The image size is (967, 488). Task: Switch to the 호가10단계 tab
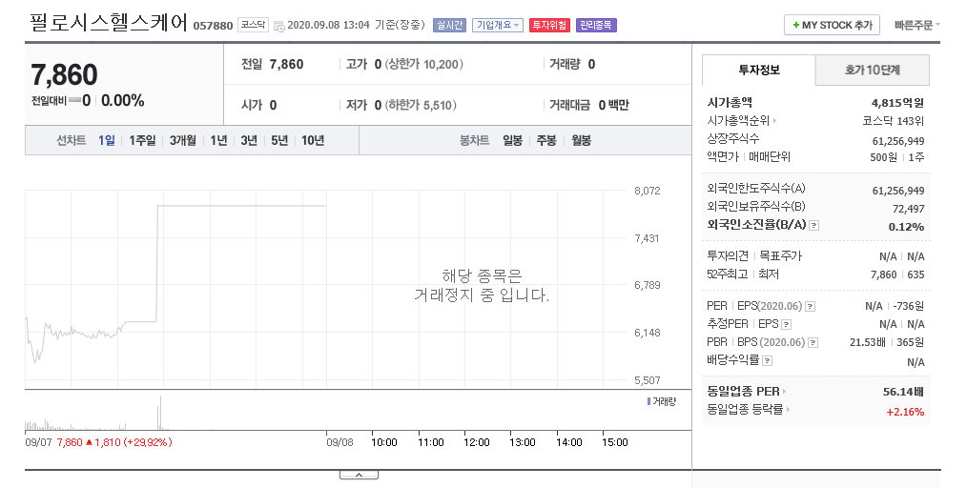coord(872,70)
